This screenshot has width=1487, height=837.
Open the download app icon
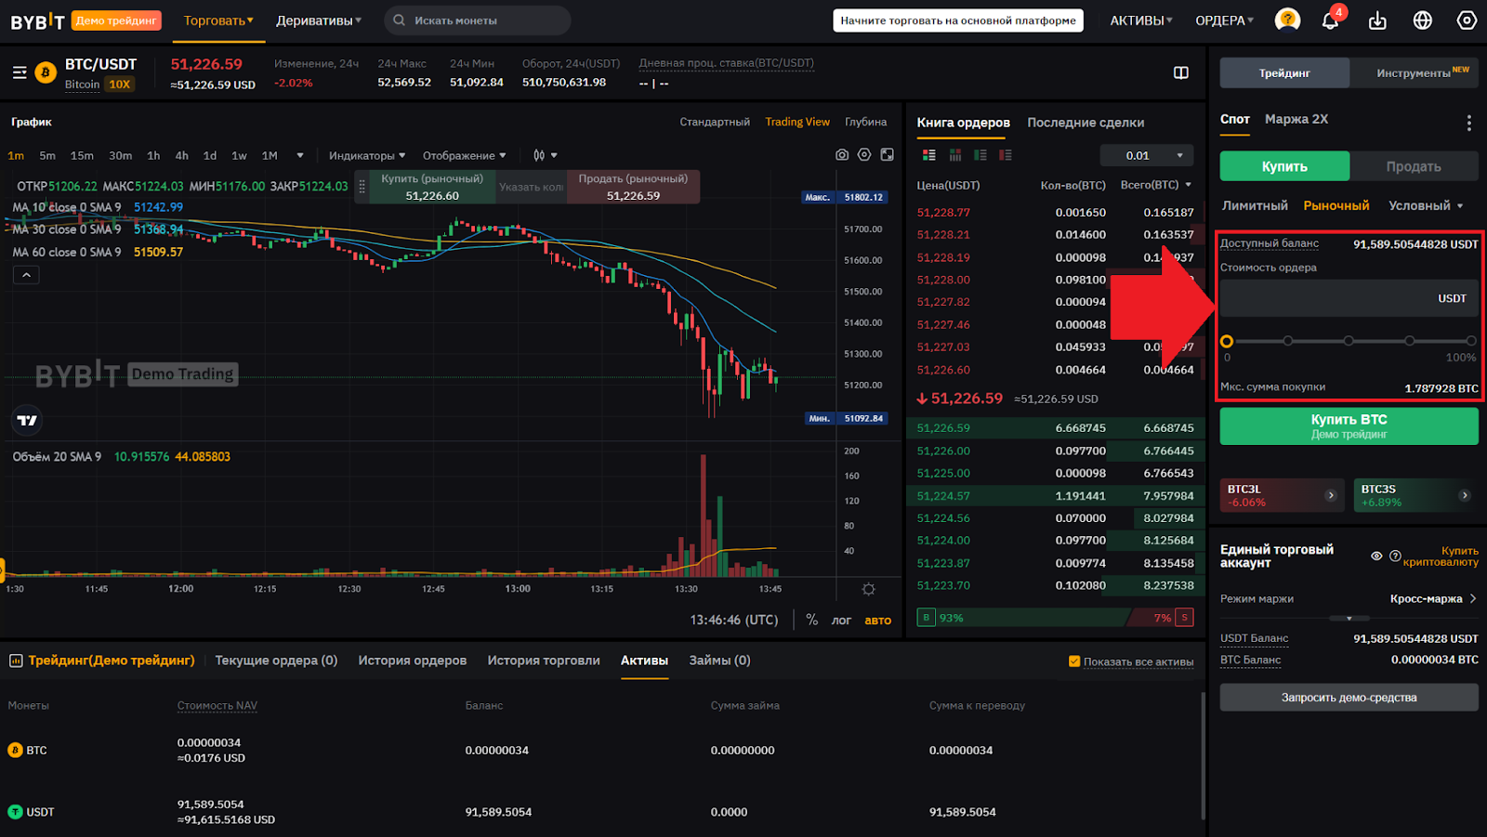click(x=1377, y=20)
